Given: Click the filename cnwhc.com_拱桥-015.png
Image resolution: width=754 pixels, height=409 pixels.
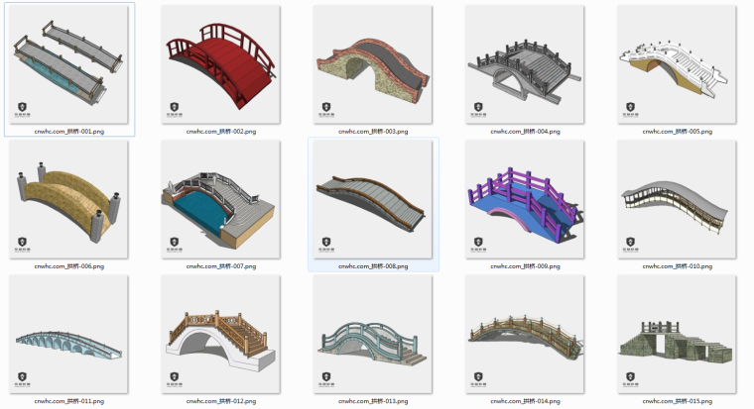Looking at the screenshot, I should point(678,401).
